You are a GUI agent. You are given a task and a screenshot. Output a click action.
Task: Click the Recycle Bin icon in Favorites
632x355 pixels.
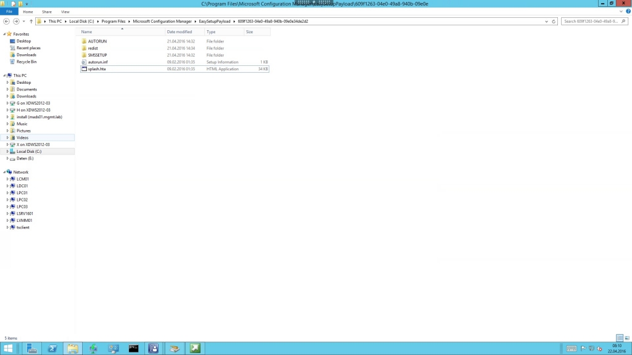(x=12, y=62)
